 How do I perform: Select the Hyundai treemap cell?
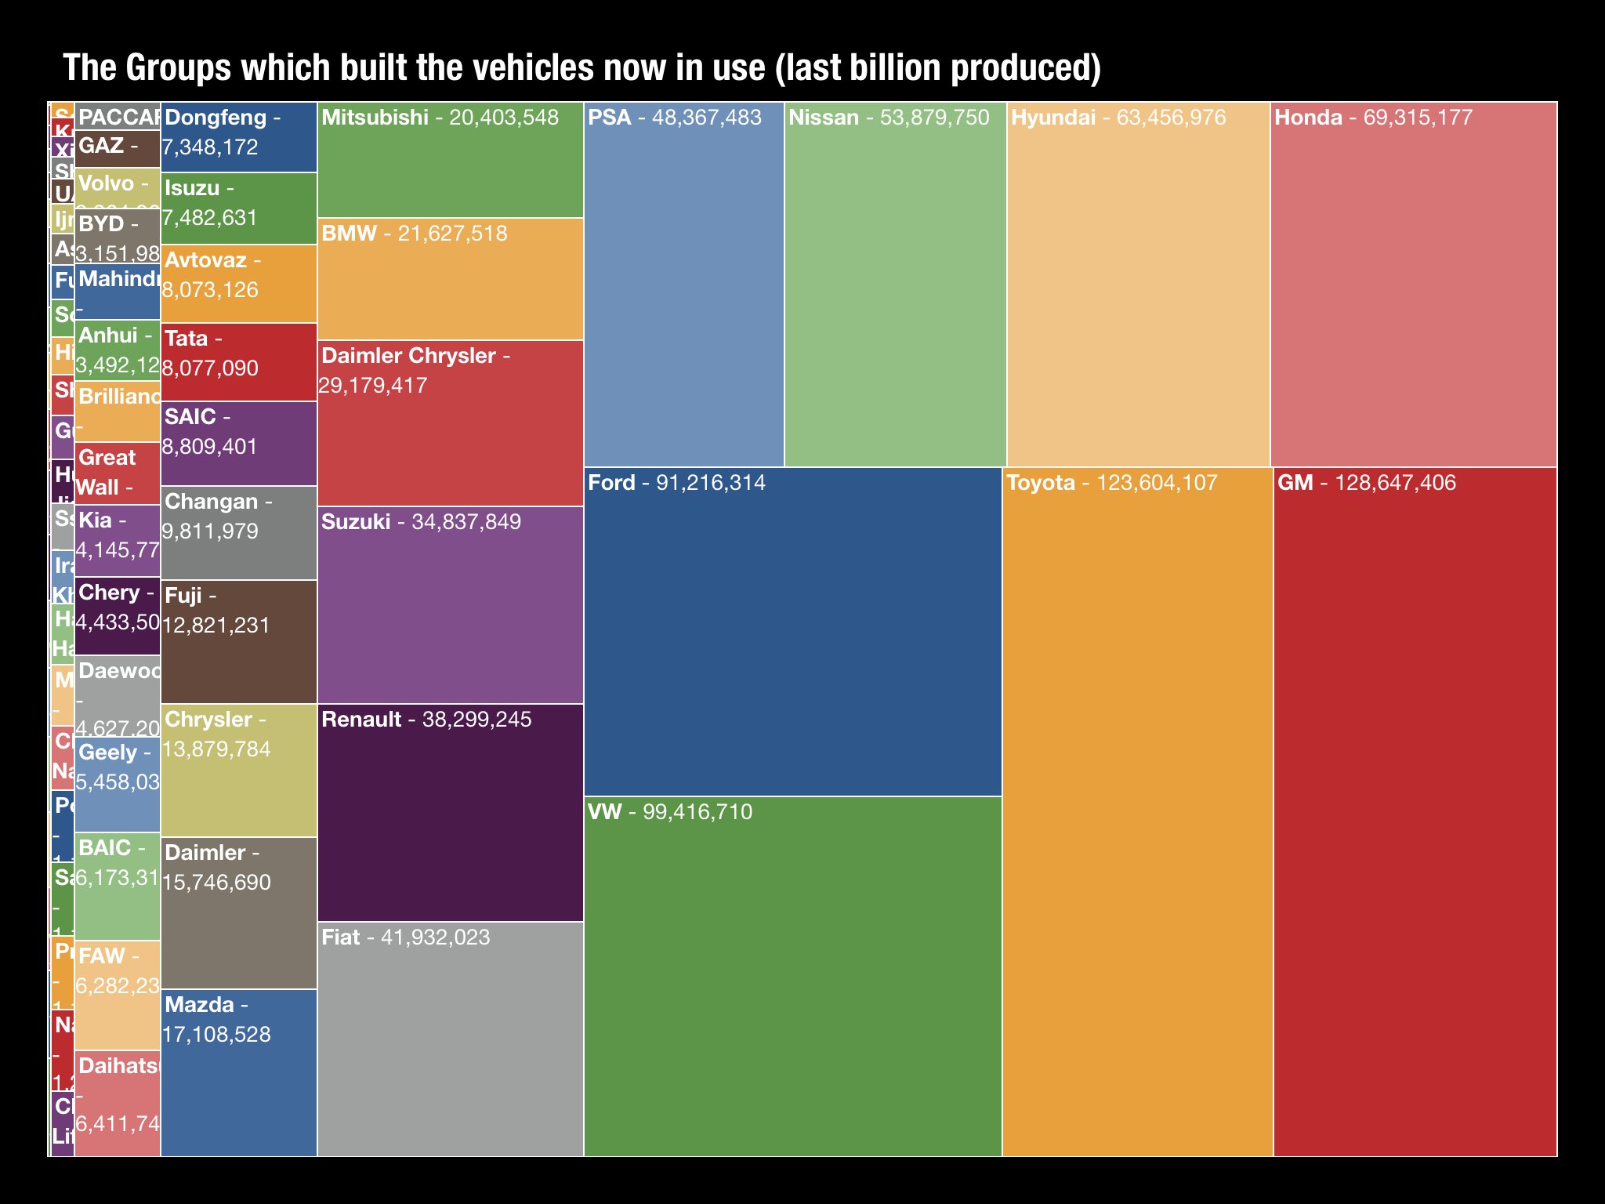1138,285
